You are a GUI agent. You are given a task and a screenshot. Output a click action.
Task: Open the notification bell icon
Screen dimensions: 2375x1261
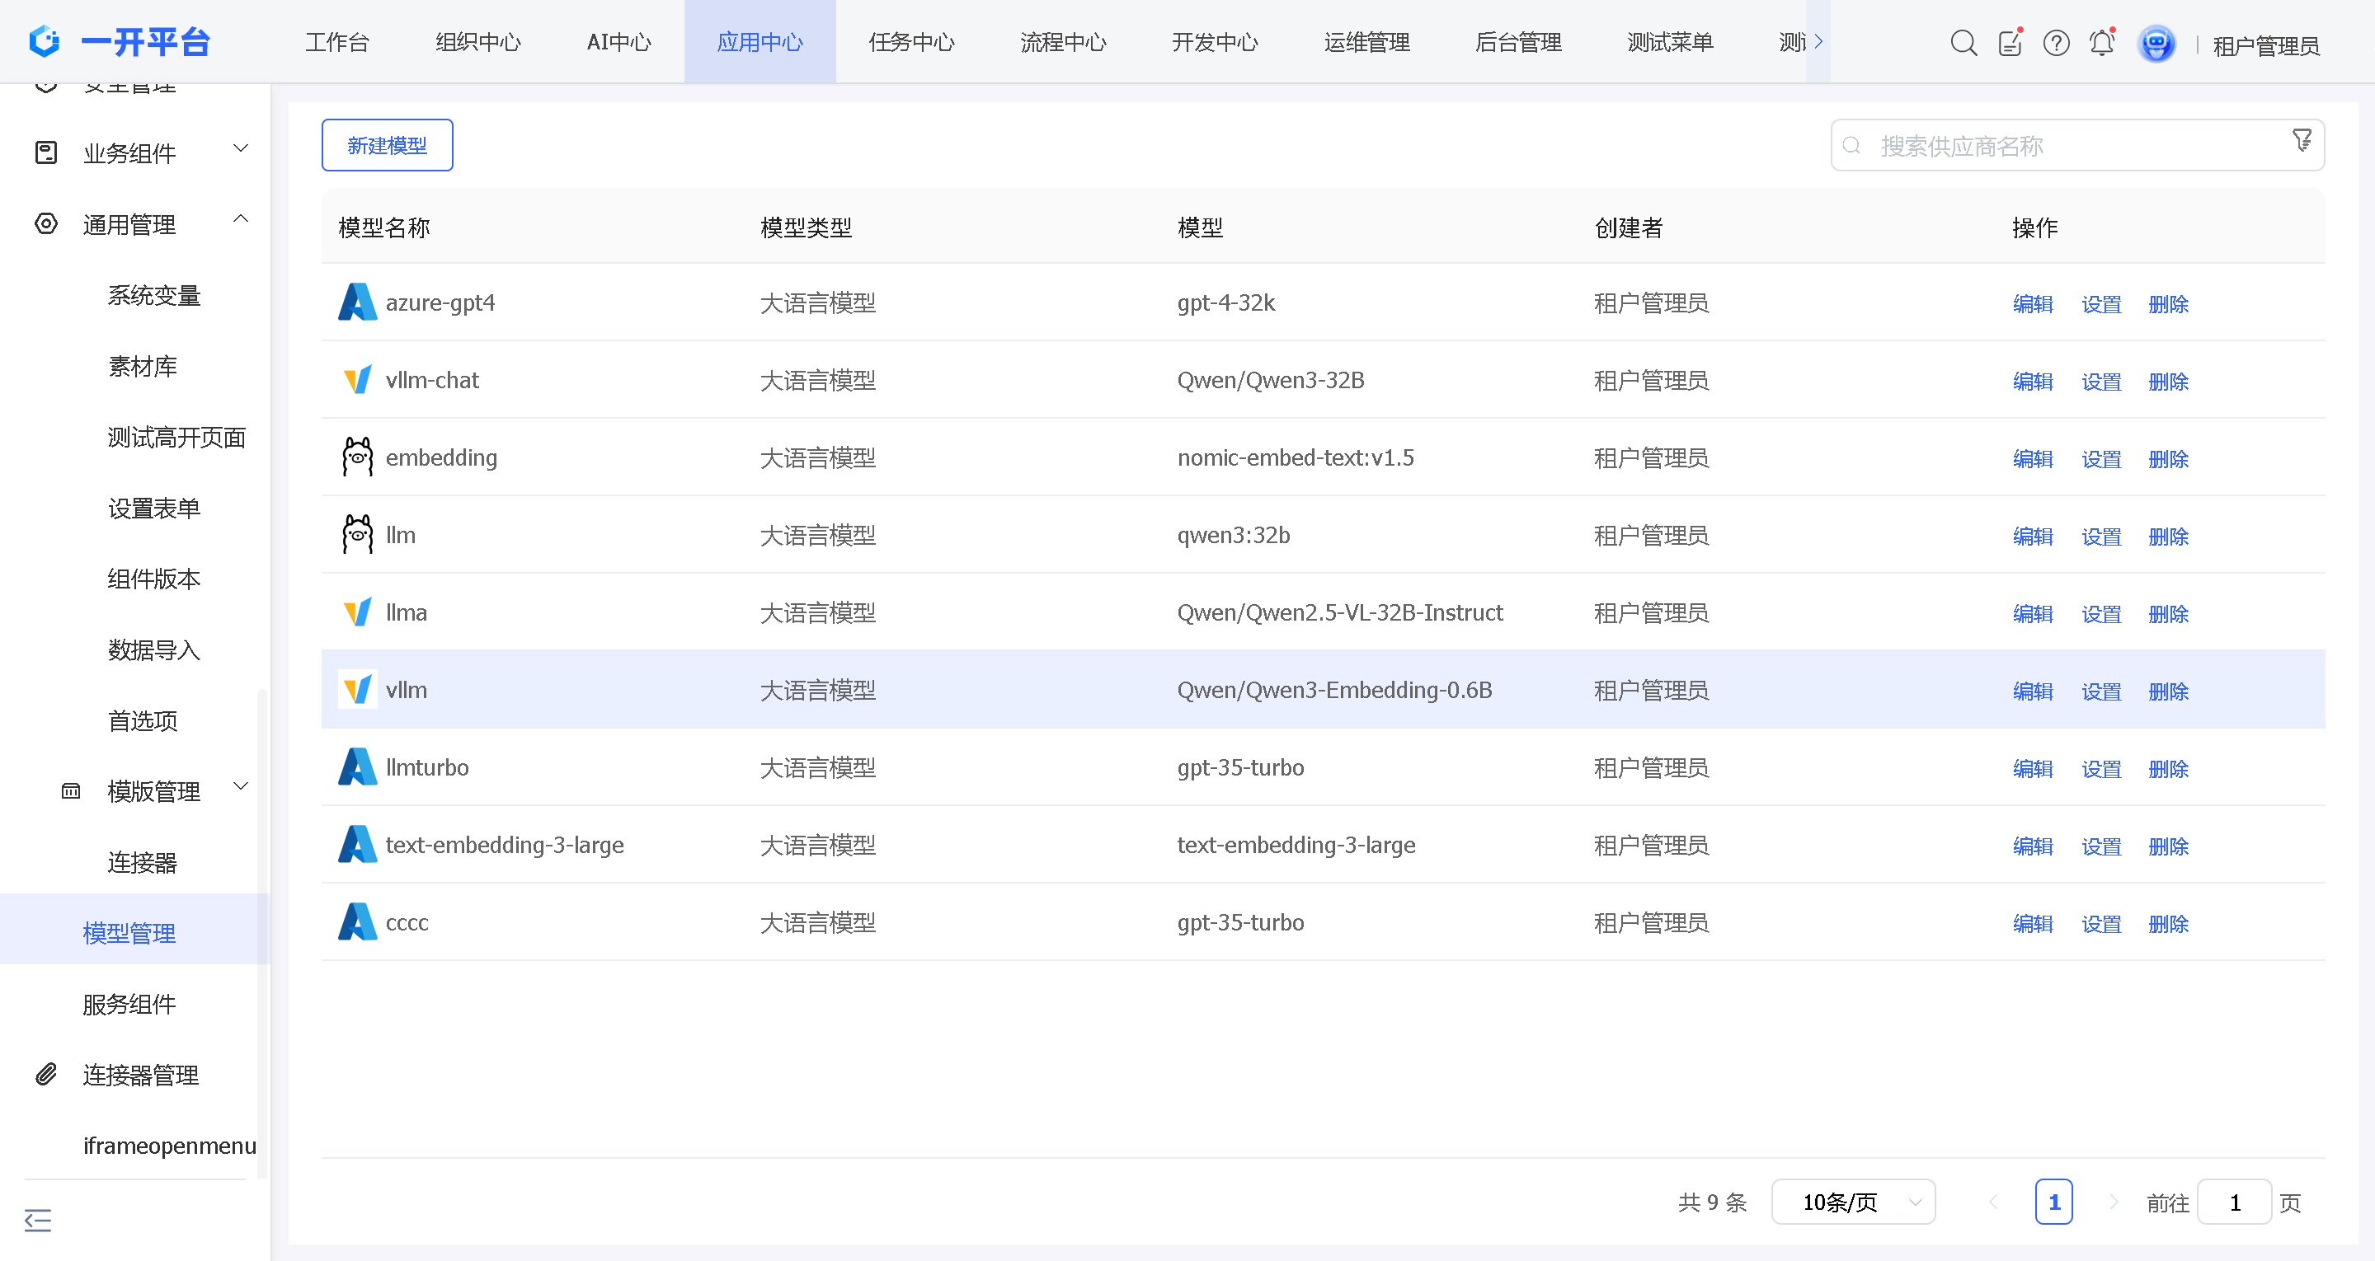coord(2101,42)
